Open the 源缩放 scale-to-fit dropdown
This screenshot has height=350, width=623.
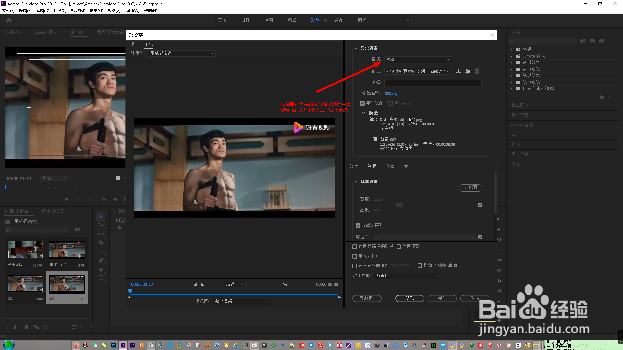click(182, 53)
